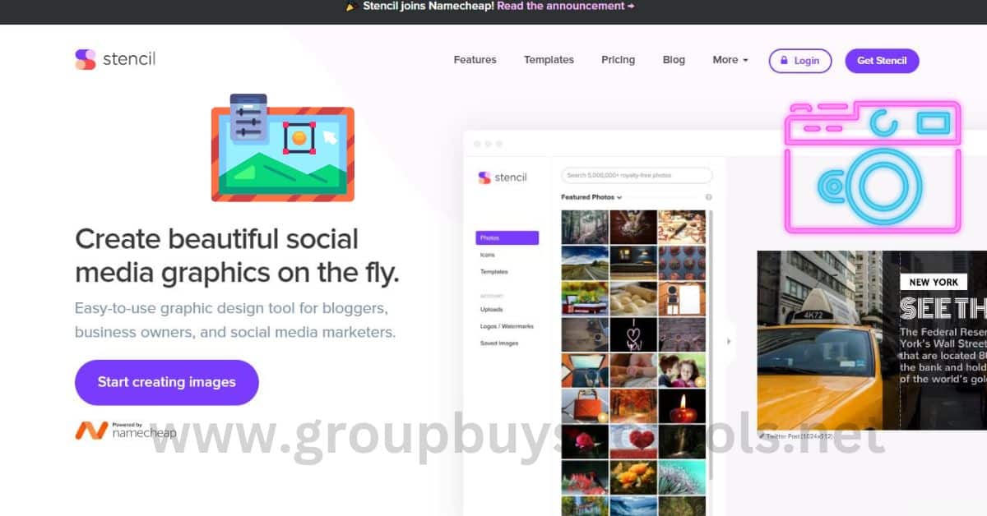Open the Features page from the top navigation
The image size is (987, 516).
[475, 60]
